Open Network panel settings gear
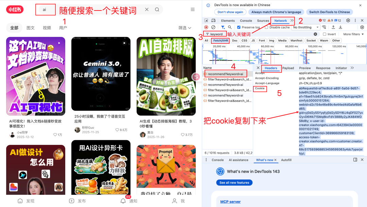The width and height of the screenshot is (367, 207). [362, 27]
